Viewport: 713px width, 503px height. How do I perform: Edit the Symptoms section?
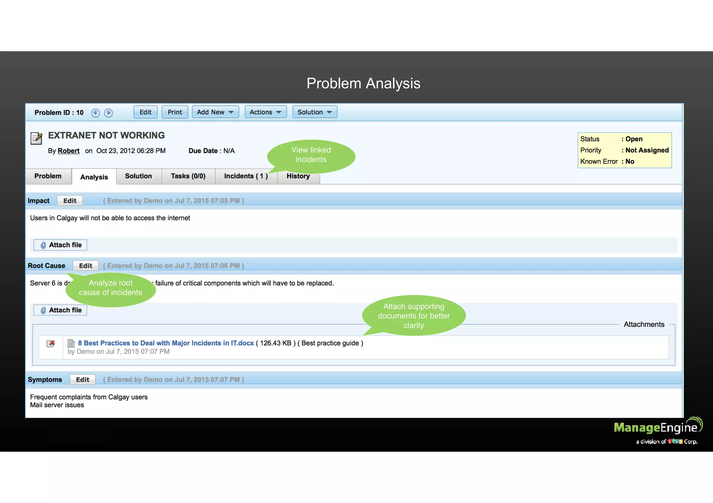point(83,380)
